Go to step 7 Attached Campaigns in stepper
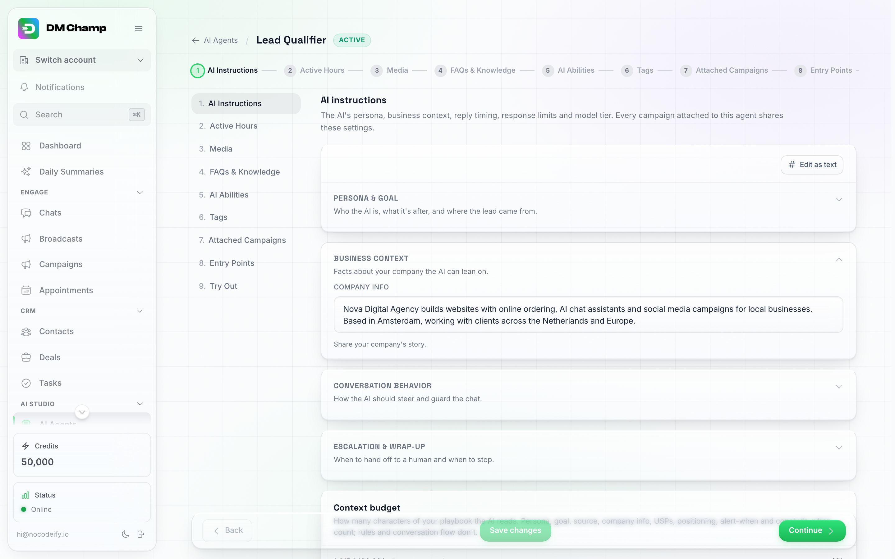This screenshot has height=559, width=895. [x=724, y=70]
